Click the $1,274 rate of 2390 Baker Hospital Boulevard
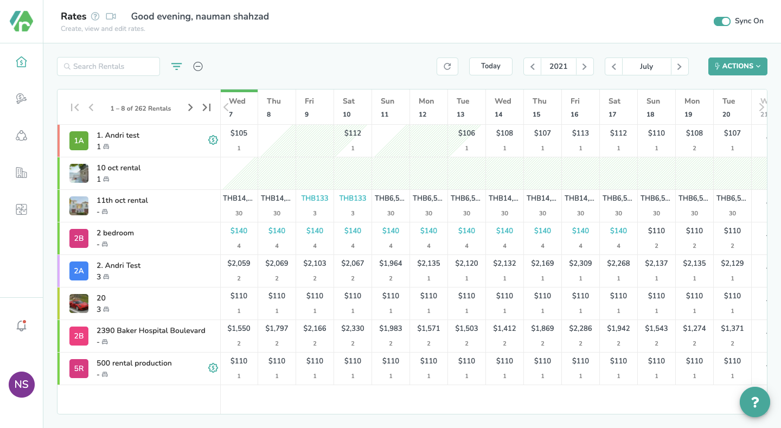 click(x=694, y=328)
